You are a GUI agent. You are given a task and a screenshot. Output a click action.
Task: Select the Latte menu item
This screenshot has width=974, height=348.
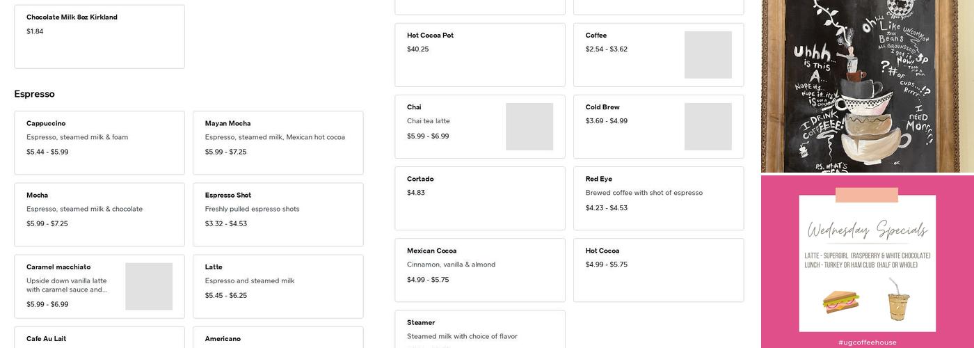pos(278,285)
